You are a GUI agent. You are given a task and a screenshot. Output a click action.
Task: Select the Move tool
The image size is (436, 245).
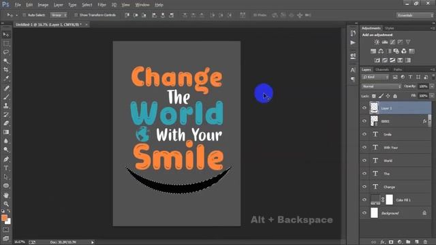click(x=6, y=35)
